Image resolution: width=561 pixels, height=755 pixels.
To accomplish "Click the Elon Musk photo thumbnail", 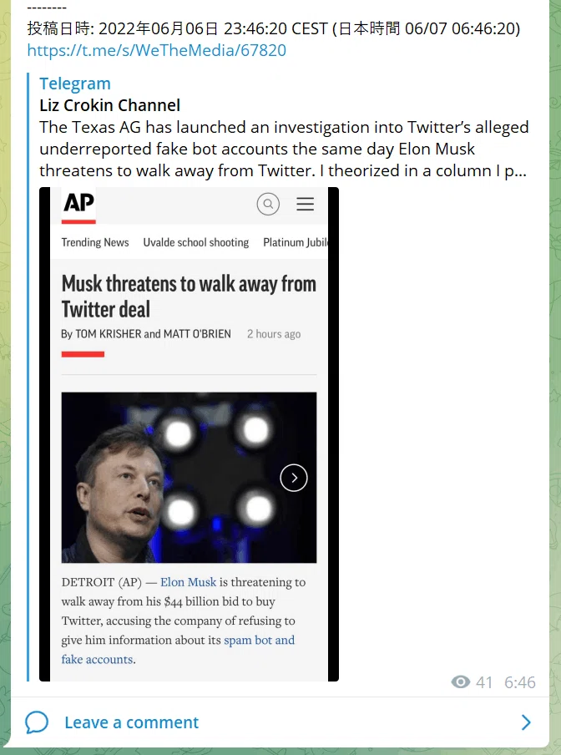I will (x=189, y=478).
